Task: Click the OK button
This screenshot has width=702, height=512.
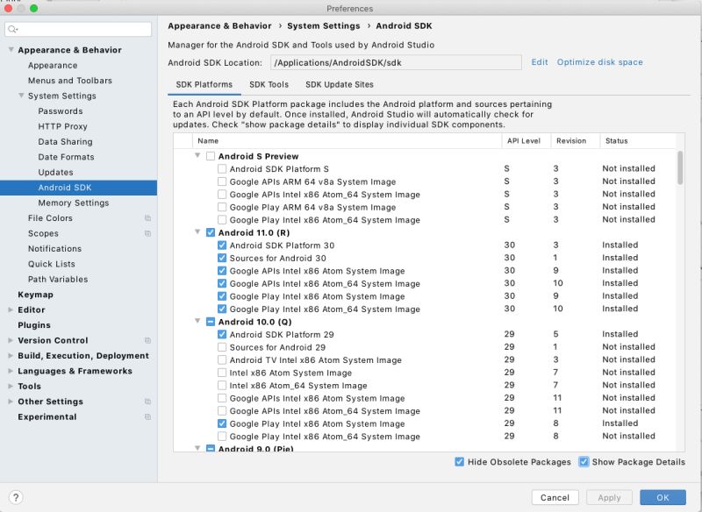Action: [663, 497]
